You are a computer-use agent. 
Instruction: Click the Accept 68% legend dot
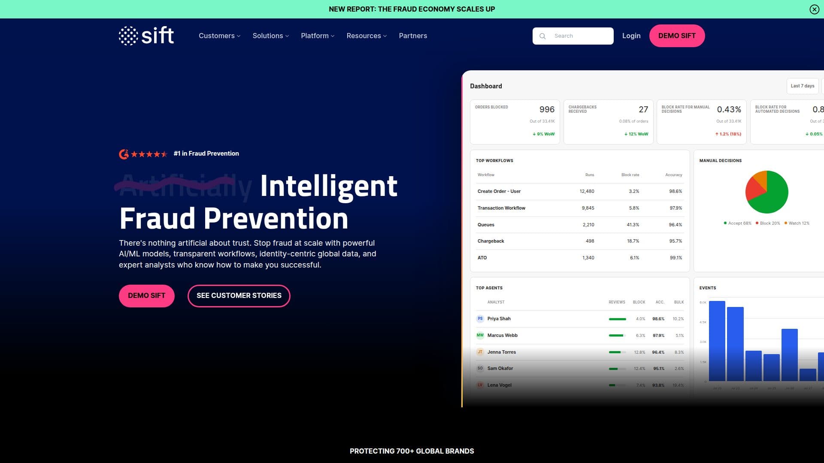coord(725,223)
